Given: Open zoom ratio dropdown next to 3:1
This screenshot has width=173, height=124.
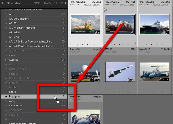Looking at the screenshot, I should point(65,3).
